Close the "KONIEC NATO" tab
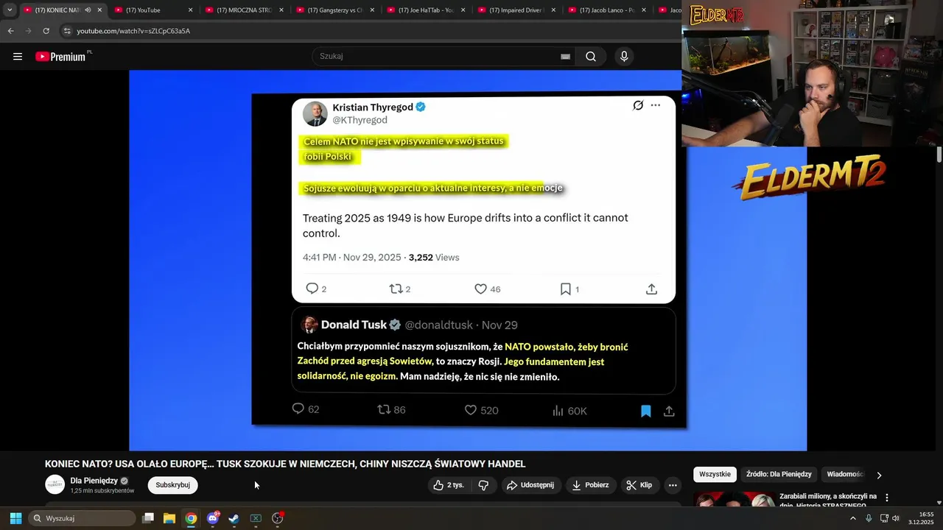 (x=99, y=10)
